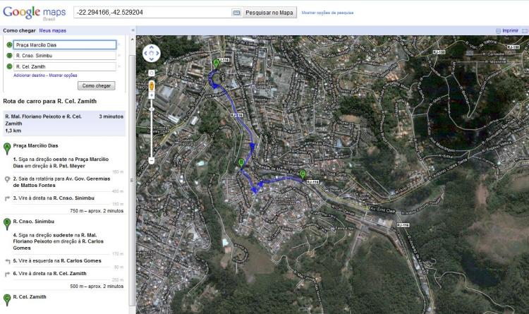Switch to Meus mapas tab
Image resolution: width=529 pixels, height=314 pixels.
coord(52,31)
